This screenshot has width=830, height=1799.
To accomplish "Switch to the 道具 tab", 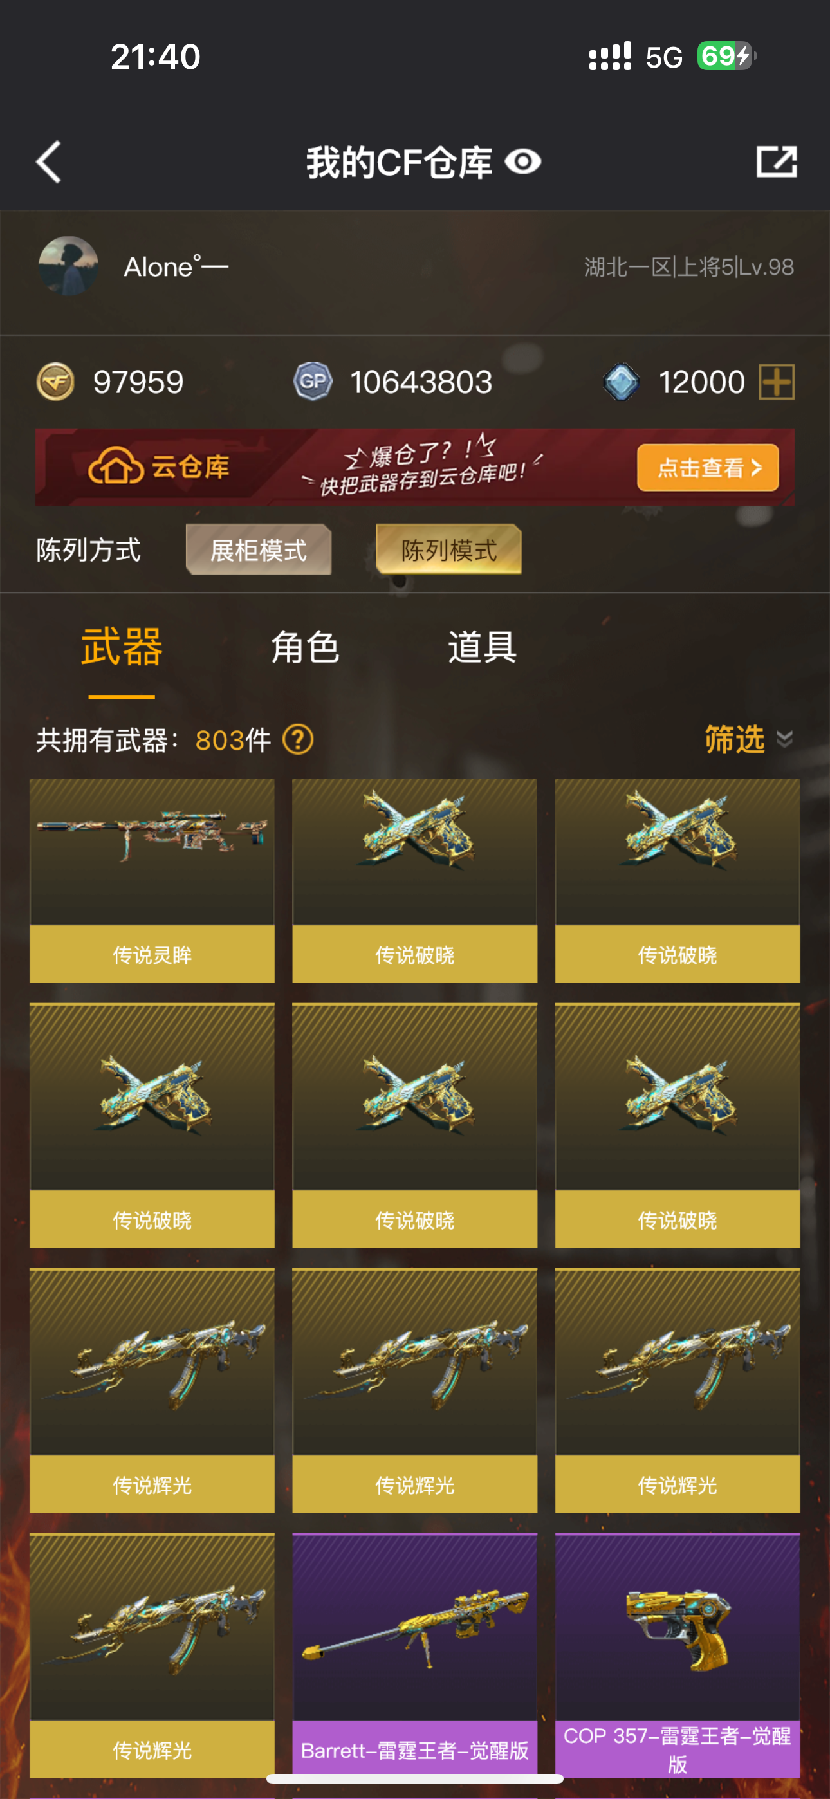I will [483, 647].
